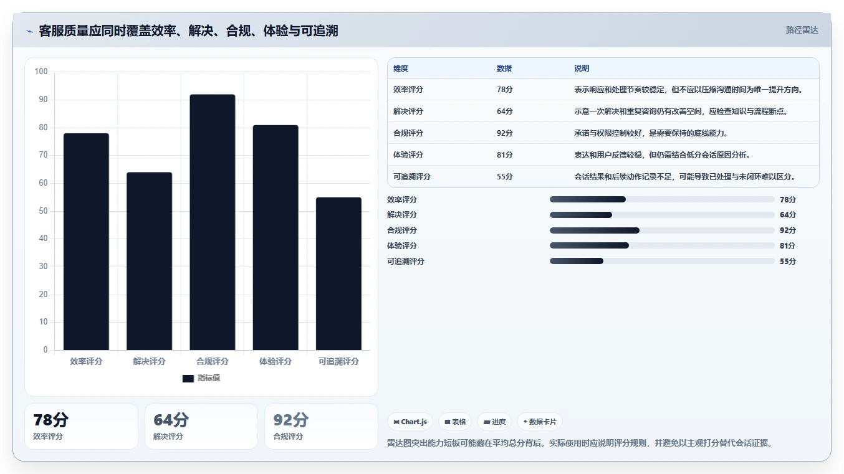Image resolution: width=844 pixels, height=474 pixels.
Task: Click the 解决评分 bar in the chart
Action: click(x=149, y=261)
